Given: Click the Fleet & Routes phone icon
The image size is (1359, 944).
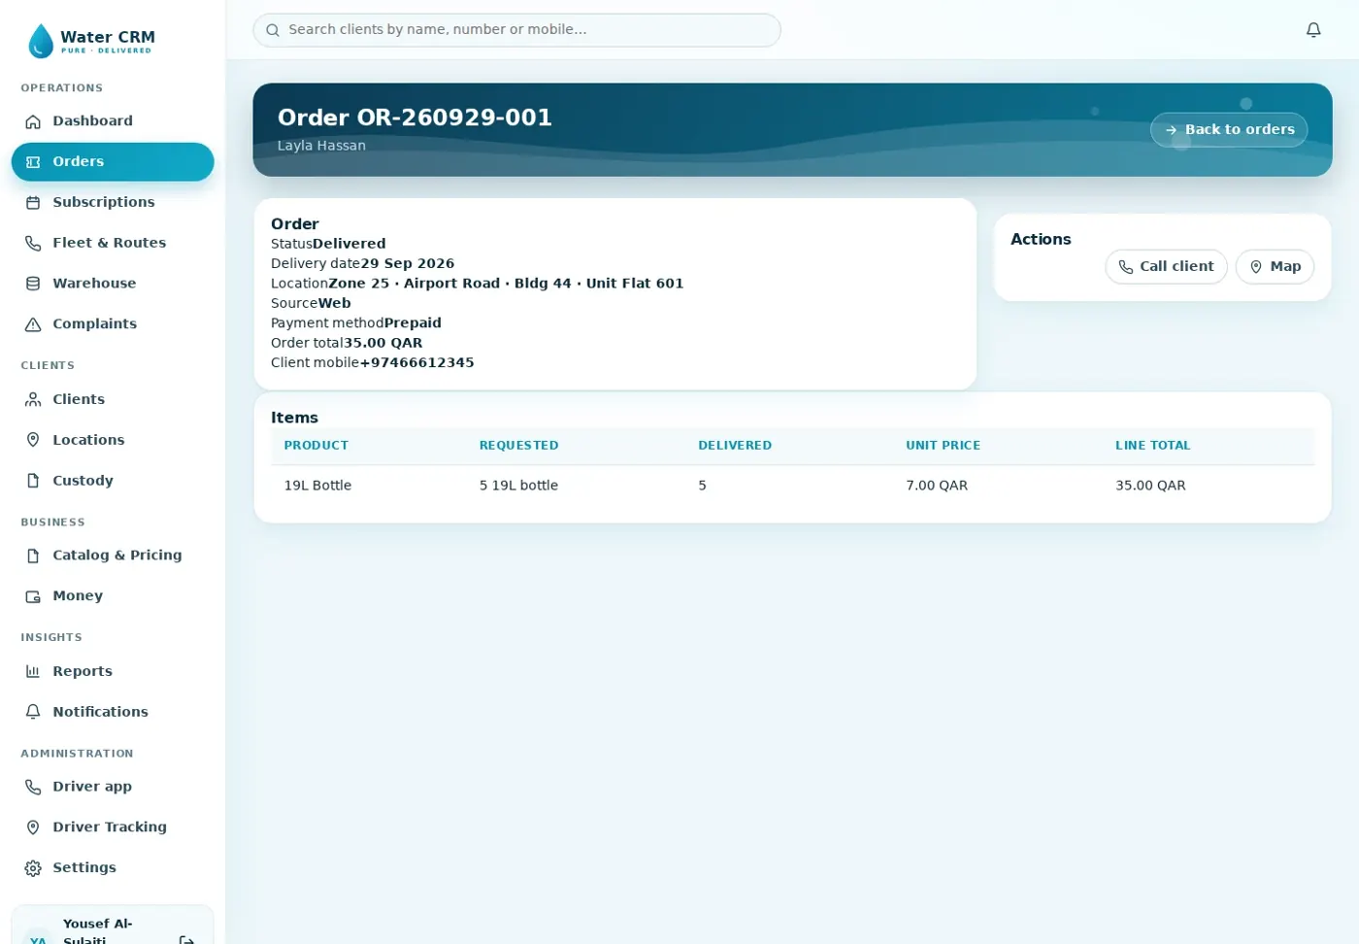Looking at the screenshot, I should pos(33,244).
